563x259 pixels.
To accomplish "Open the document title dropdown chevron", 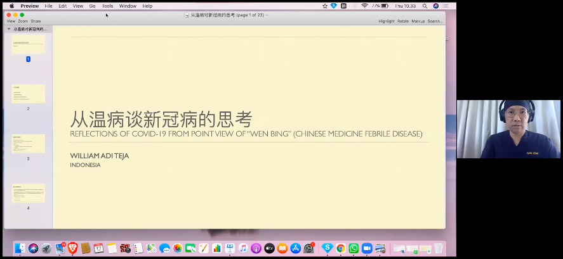I will point(267,15).
